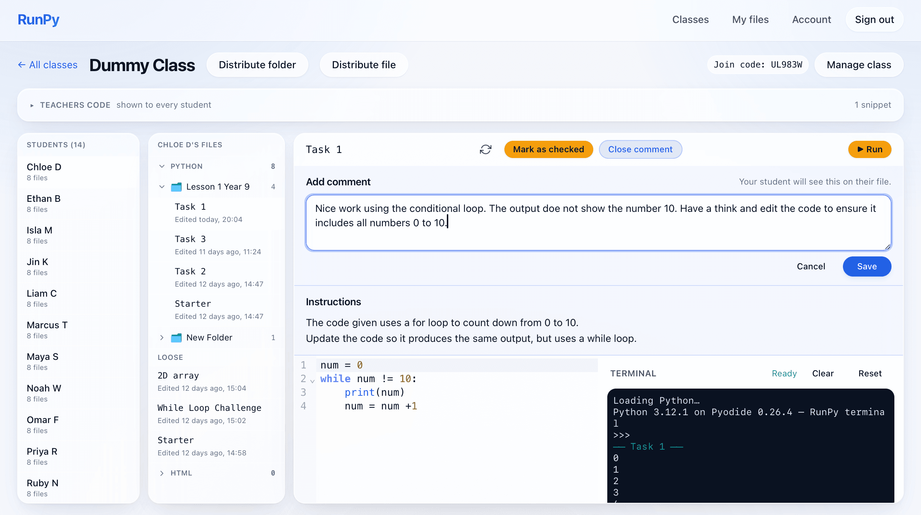The height and width of the screenshot is (515, 921).
Task: Reset the terminal
Action: [870, 374]
